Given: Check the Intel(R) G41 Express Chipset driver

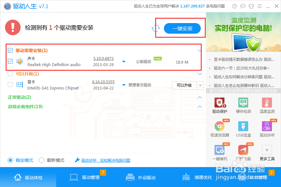Looking at the screenshot, I should [10, 84].
